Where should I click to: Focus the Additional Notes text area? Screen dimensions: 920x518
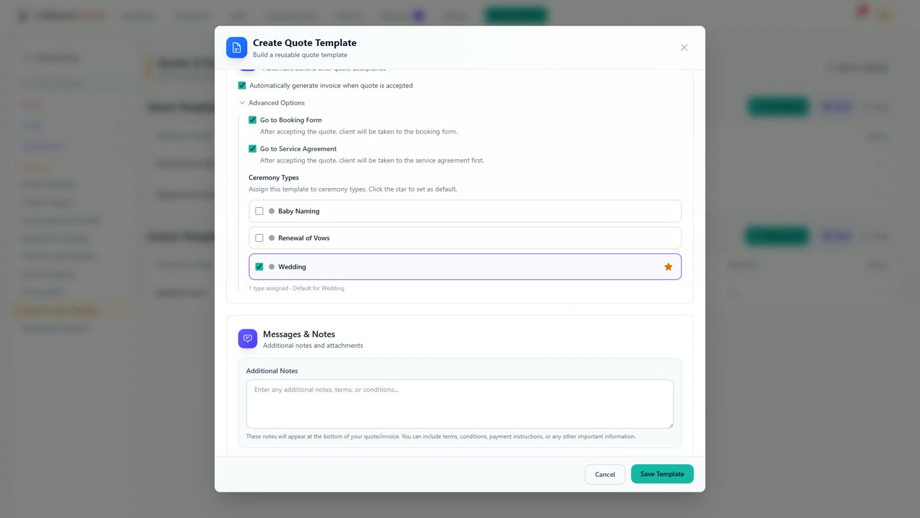[460, 404]
